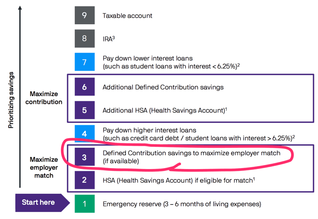
Task: Click the purple number 2 box
Action: click(x=84, y=180)
